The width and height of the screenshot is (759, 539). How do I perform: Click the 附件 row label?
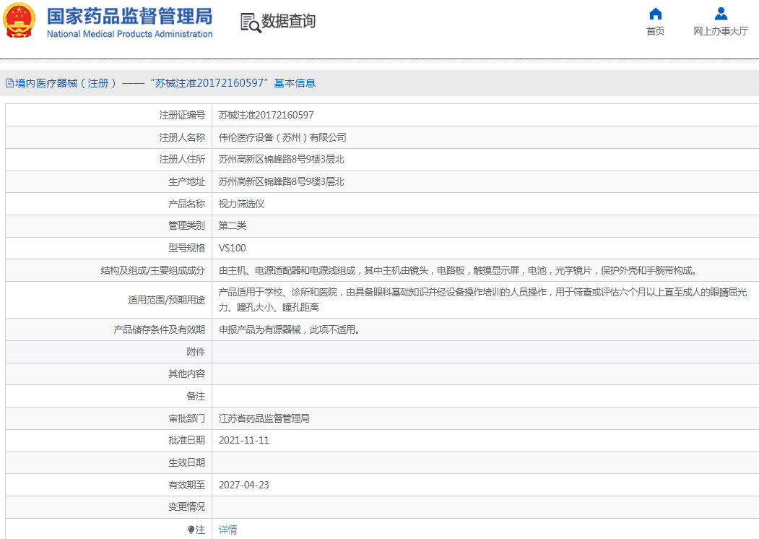tap(196, 352)
